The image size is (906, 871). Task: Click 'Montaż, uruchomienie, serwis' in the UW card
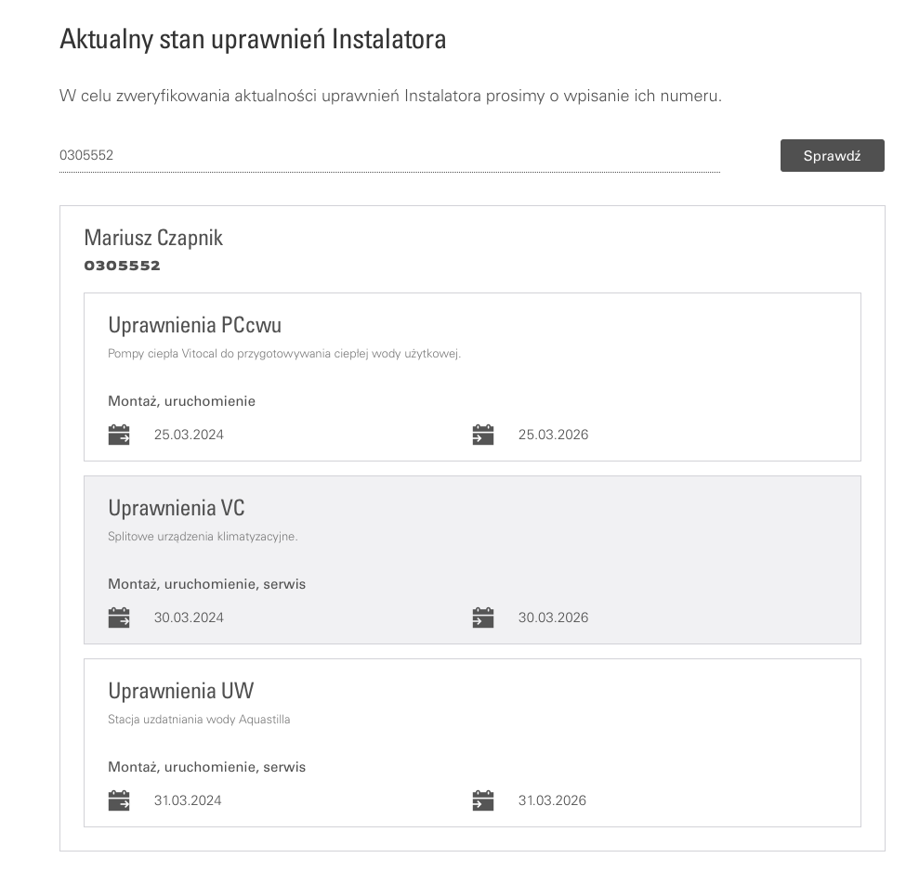point(207,767)
